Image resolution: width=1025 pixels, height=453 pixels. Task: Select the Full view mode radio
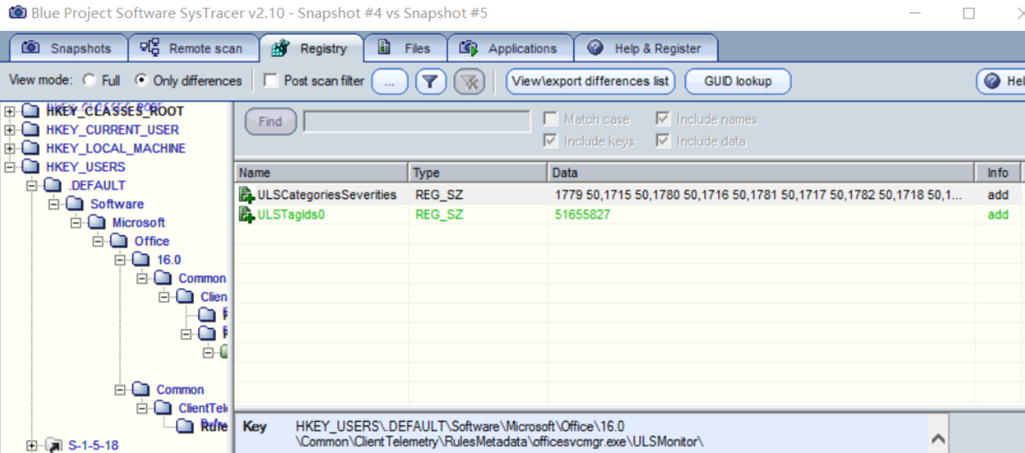[89, 80]
